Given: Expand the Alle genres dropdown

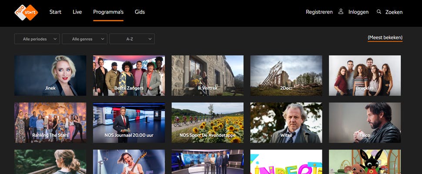Looking at the screenshot, I should click(x=84, y=39).
